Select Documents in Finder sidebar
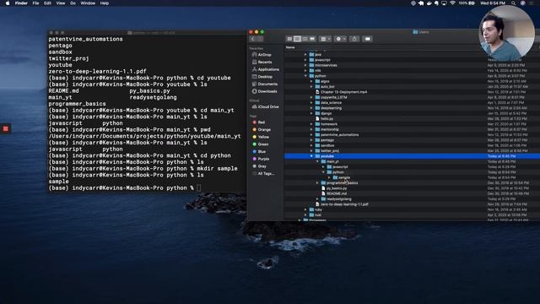This screenshot has width=540, height=304. point(264,84)
